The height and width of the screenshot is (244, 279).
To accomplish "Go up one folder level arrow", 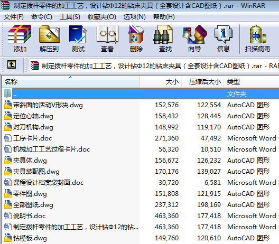I will pos(12,64).
